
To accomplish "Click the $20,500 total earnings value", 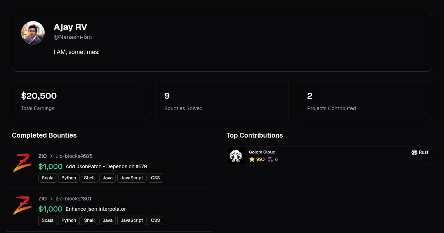I will click(39, 96).
